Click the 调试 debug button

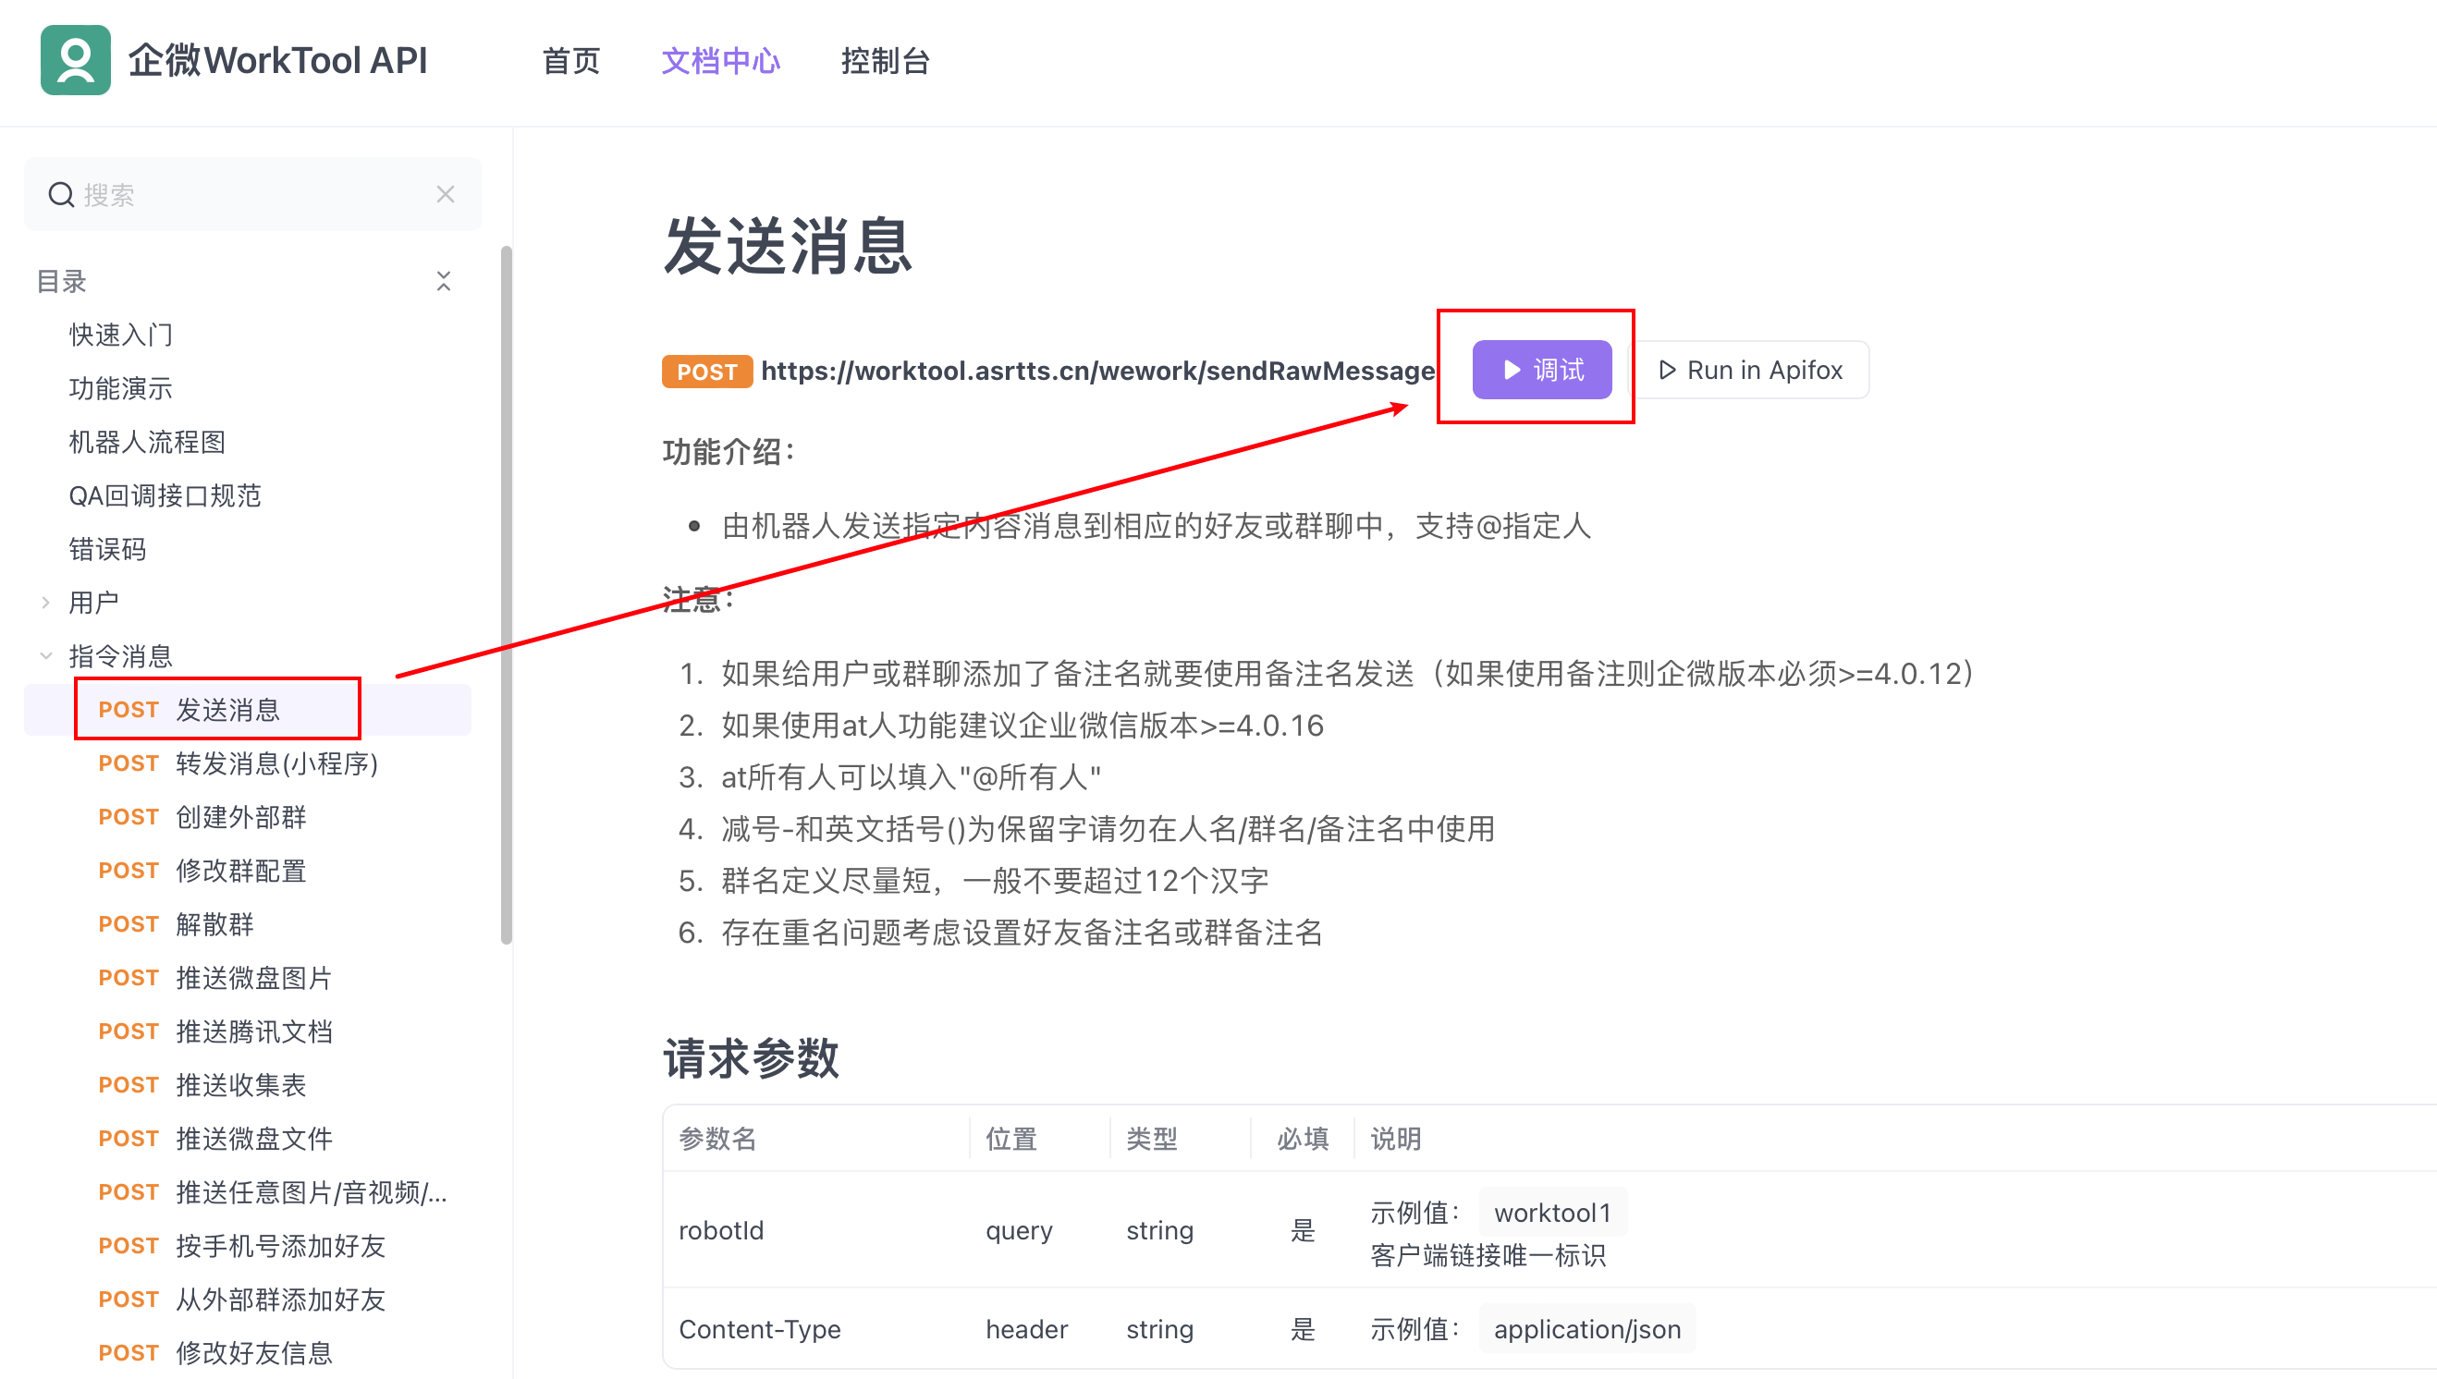pyautogui.click(x=1542, y=371)
